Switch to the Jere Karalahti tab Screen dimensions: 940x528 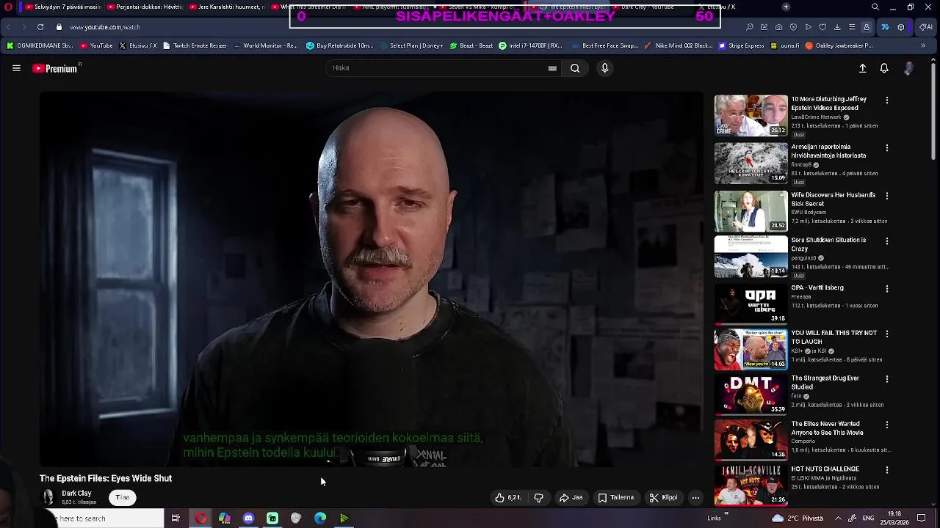pyautogui.click(x=226, y=7)
